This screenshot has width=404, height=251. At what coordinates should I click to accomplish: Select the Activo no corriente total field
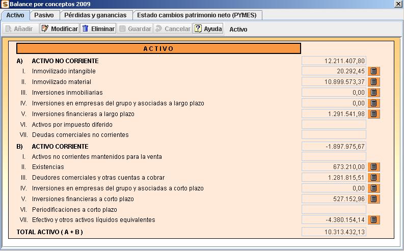click(x=334, y=61)
